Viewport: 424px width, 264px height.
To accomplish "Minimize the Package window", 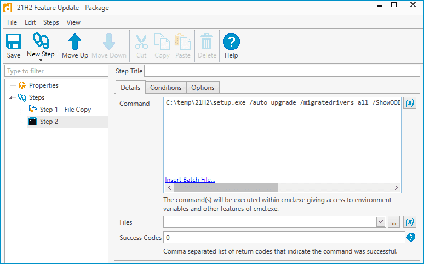I will click(380, 5).
